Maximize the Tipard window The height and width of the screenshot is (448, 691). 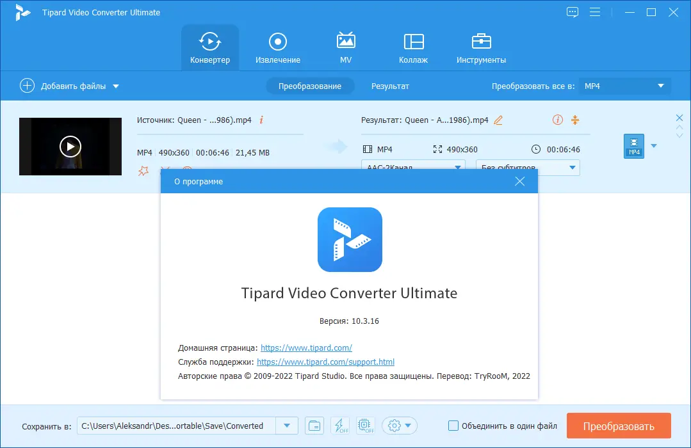(x=651, y=12)
